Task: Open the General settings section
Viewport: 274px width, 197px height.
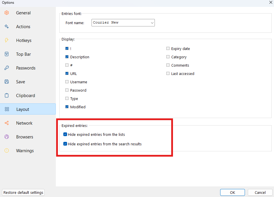Action: tap(28, 13)
